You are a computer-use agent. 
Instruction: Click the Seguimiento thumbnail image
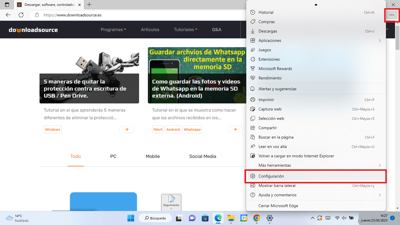point(171,202)
